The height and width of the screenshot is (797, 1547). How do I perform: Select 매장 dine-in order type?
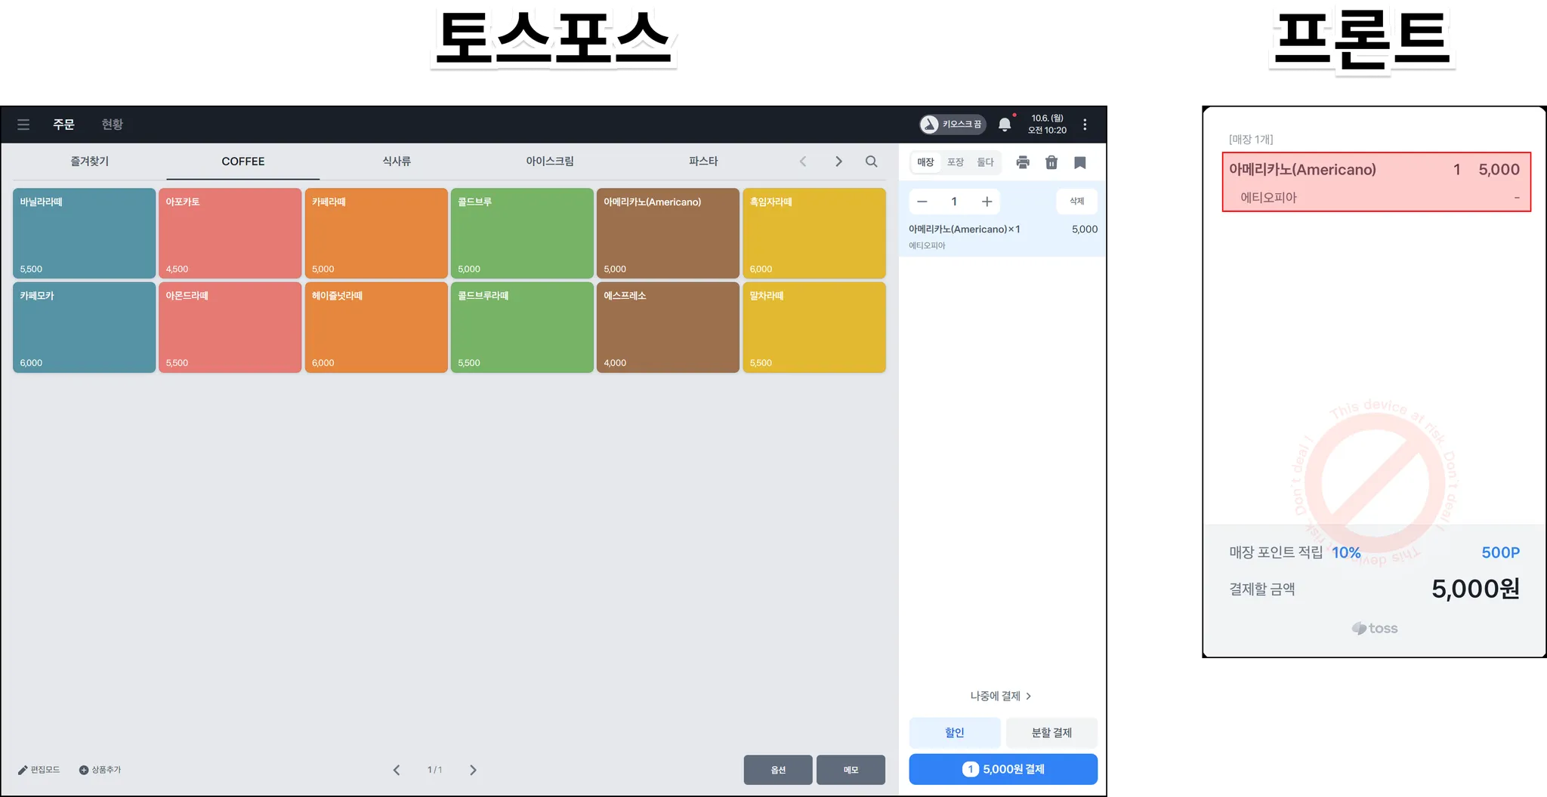(925, 162)
